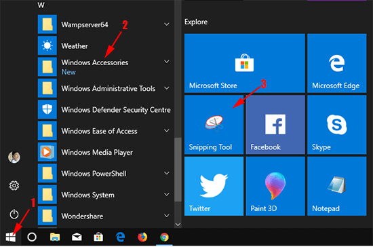Expand Windows Ease of Access chevron
The width and height of the screenshot is (373, 247).
click(x=167, y=131)
